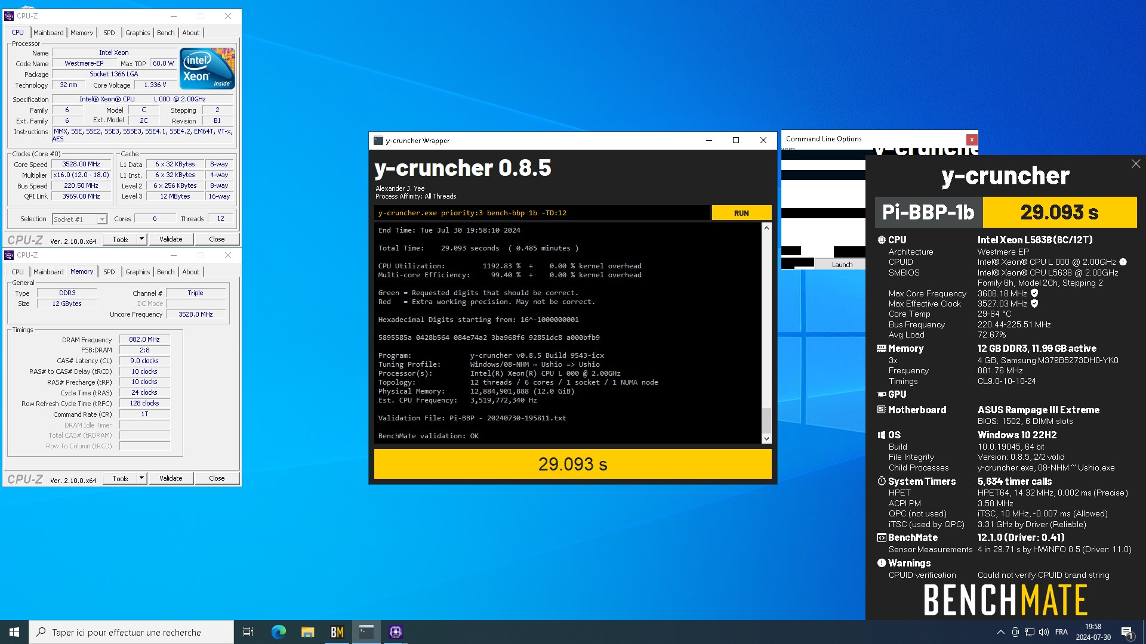Open Task View on taskbar
Image resolution: width=1146 pixels, height=644 pixels.
(x=248, y=632)
